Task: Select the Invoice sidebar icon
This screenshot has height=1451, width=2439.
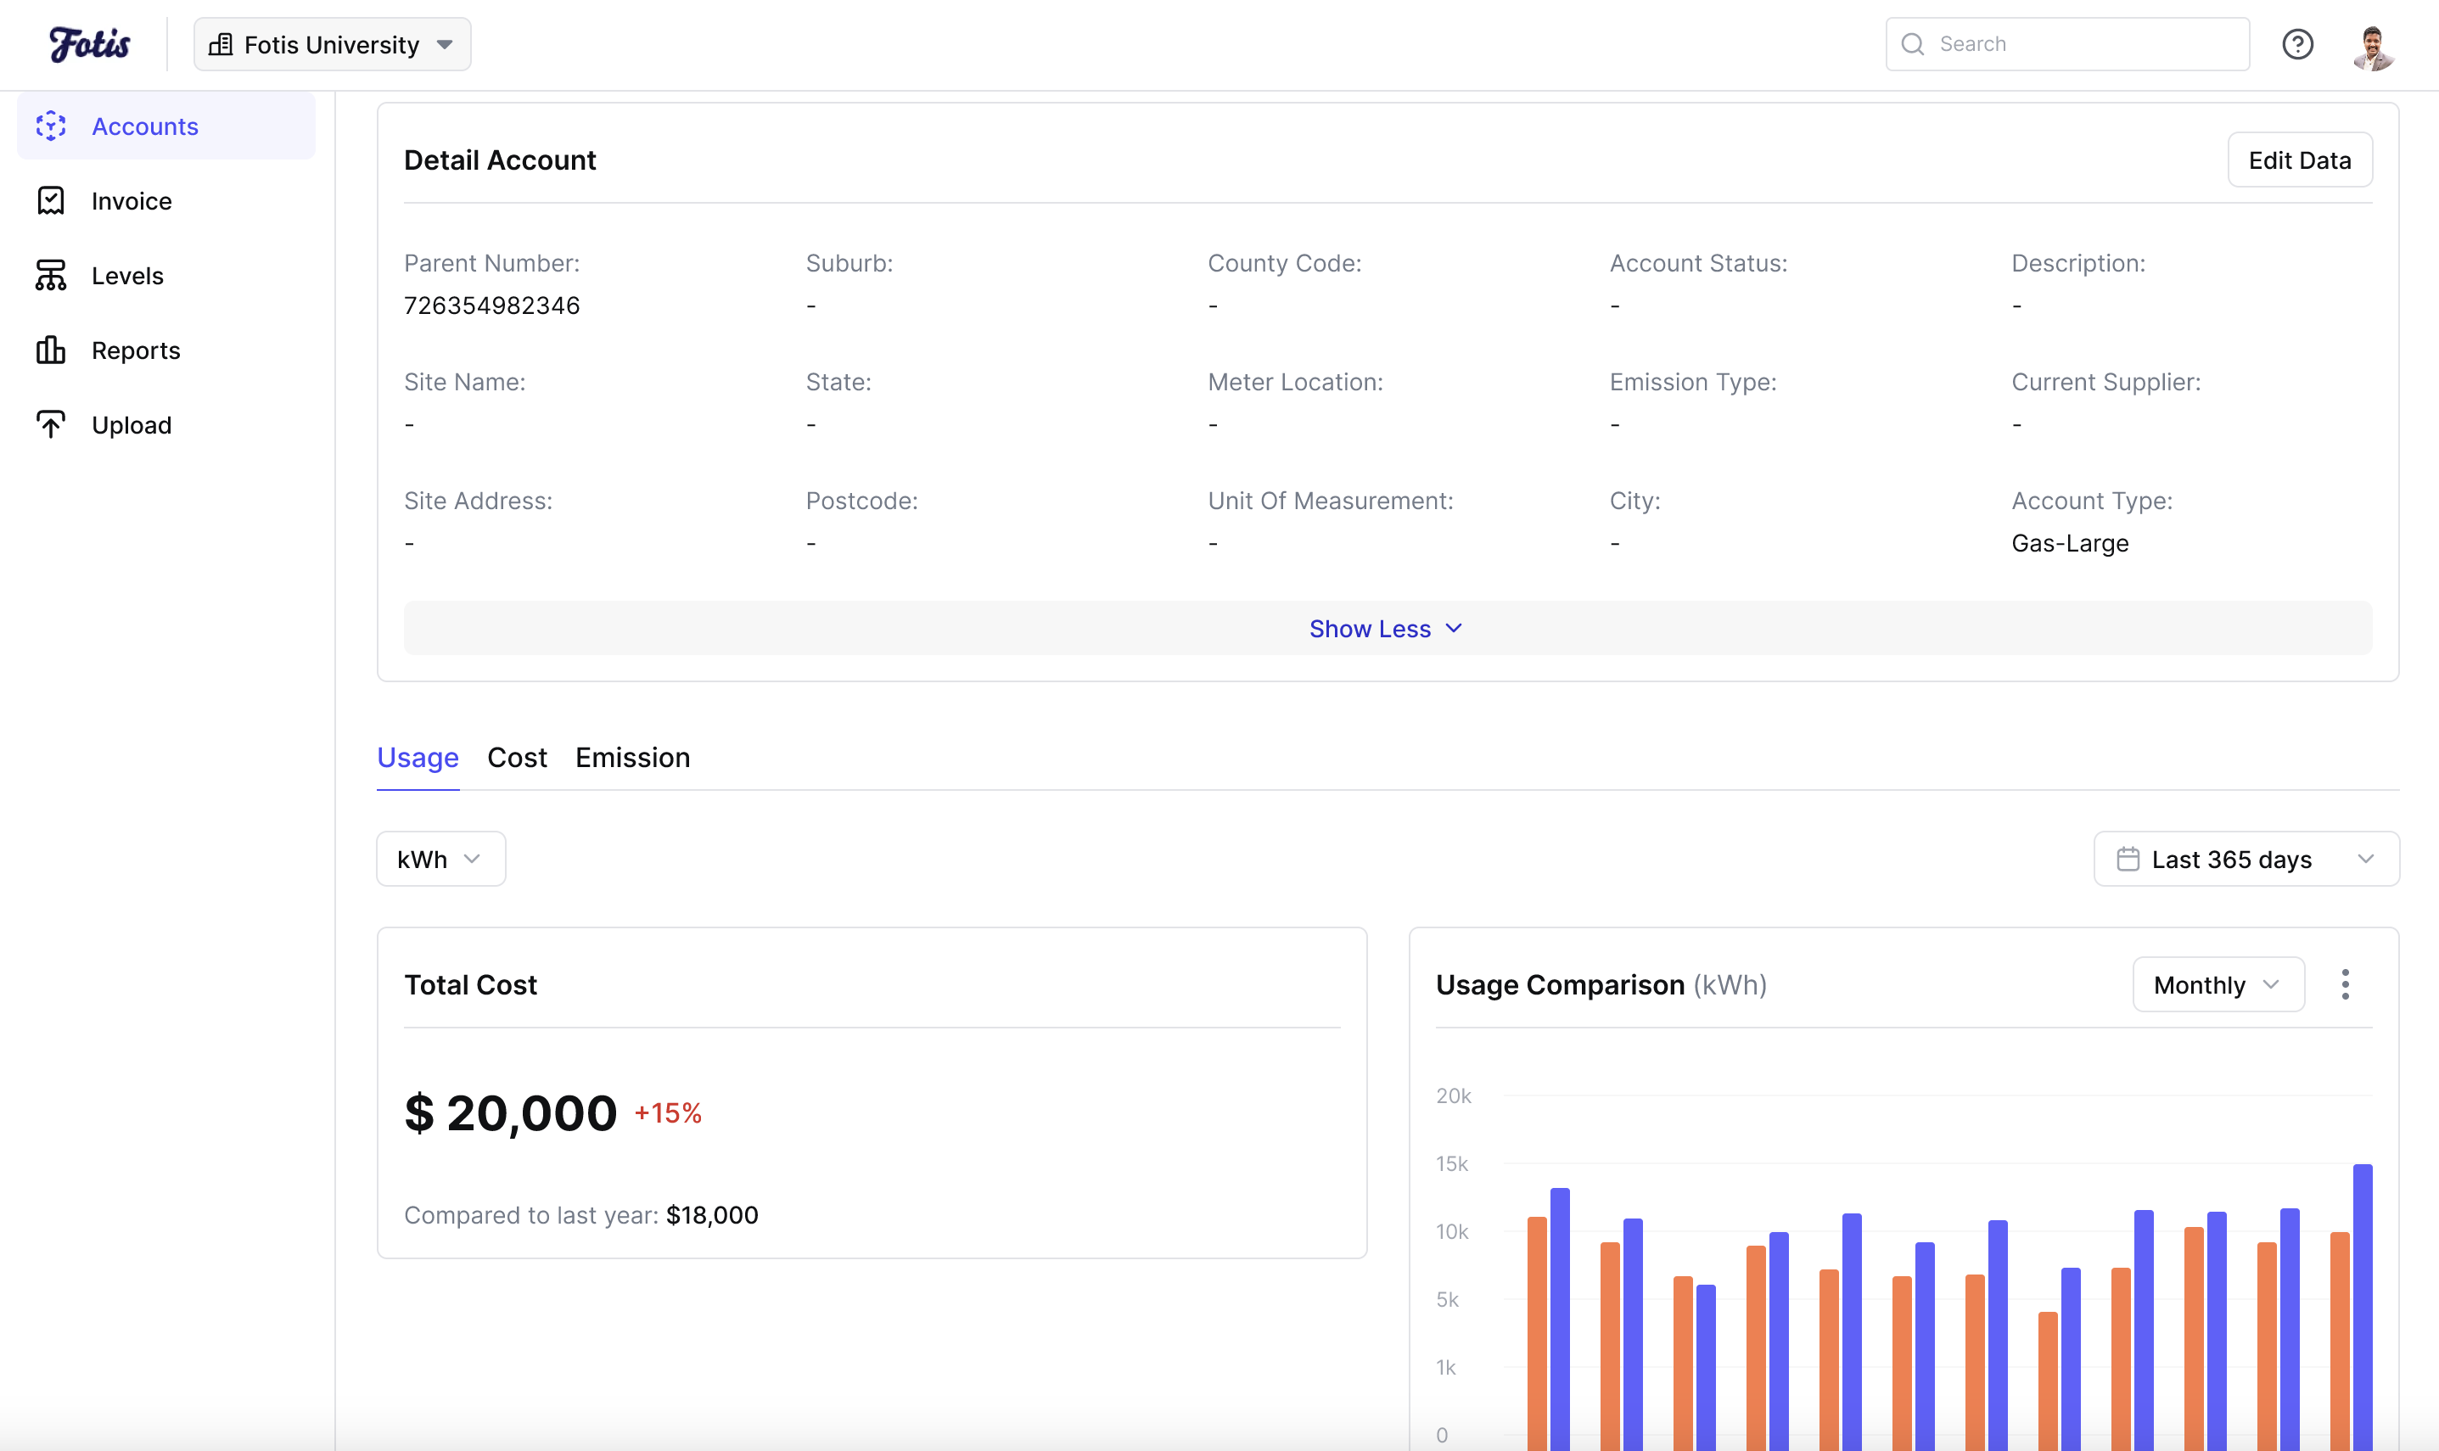Action: click(52, 200)
